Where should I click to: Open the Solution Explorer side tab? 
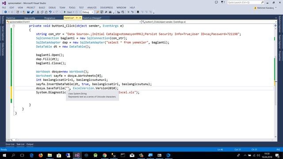(280, 24)
